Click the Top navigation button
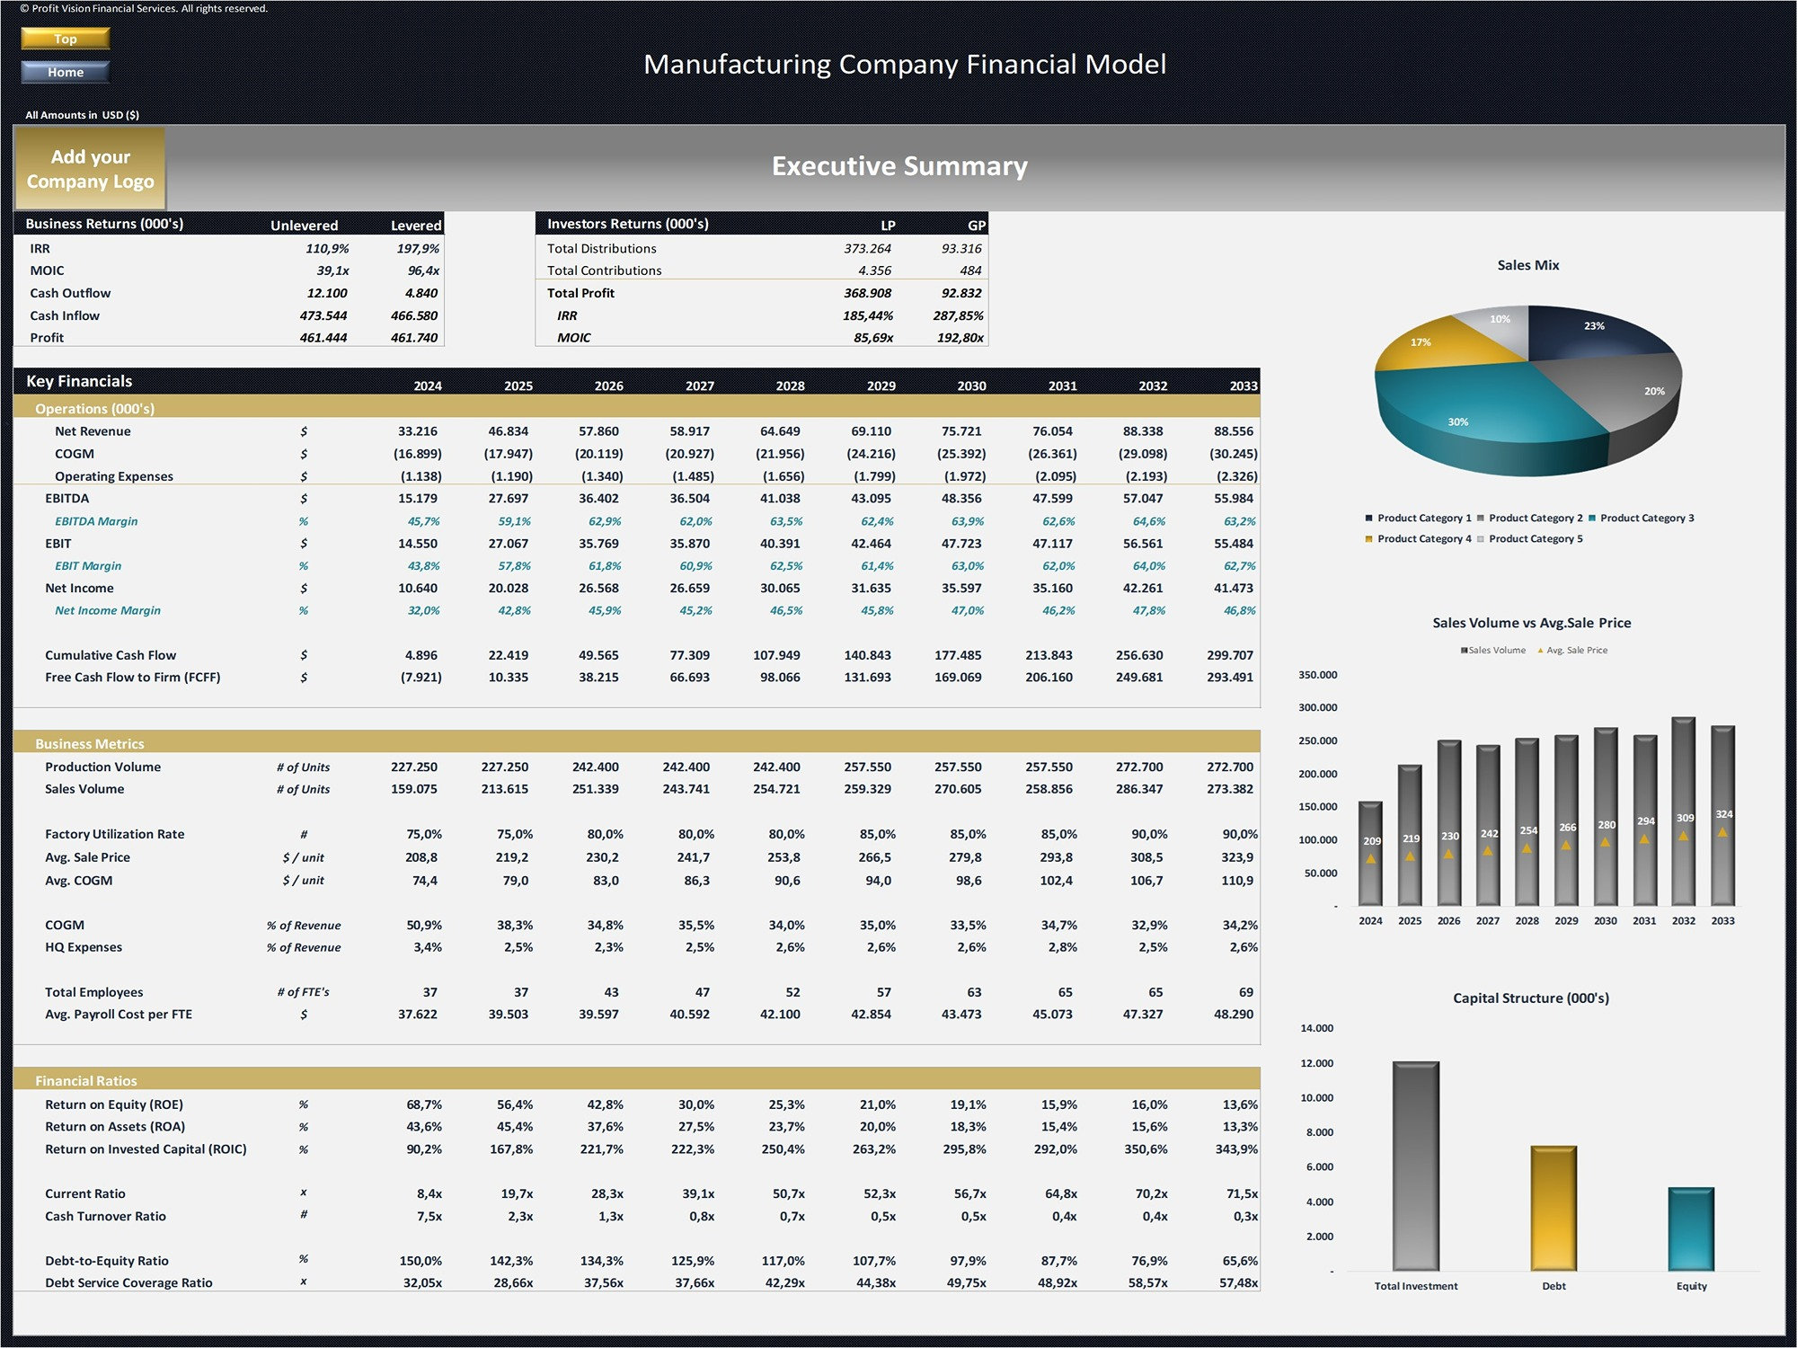1797x1348 pixels. click(65, 39)
